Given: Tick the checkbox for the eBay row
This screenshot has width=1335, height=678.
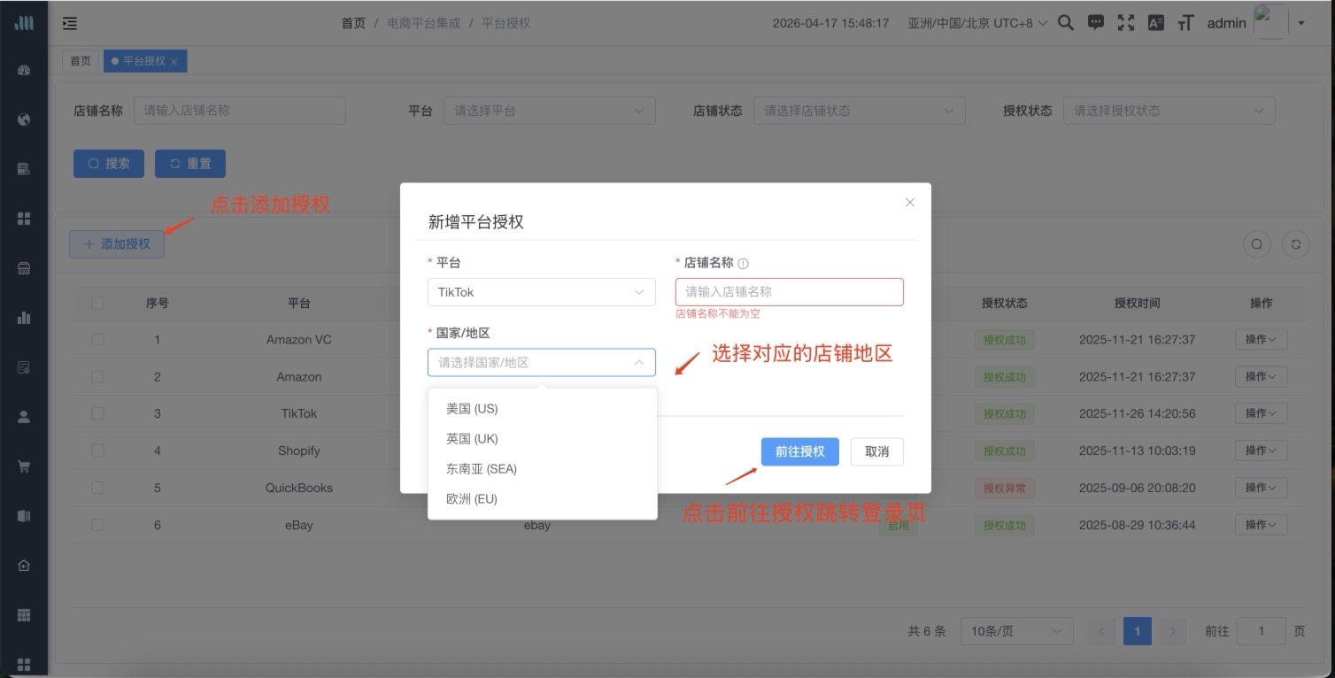Looking at the screenshot, I should tap(97, 525).
